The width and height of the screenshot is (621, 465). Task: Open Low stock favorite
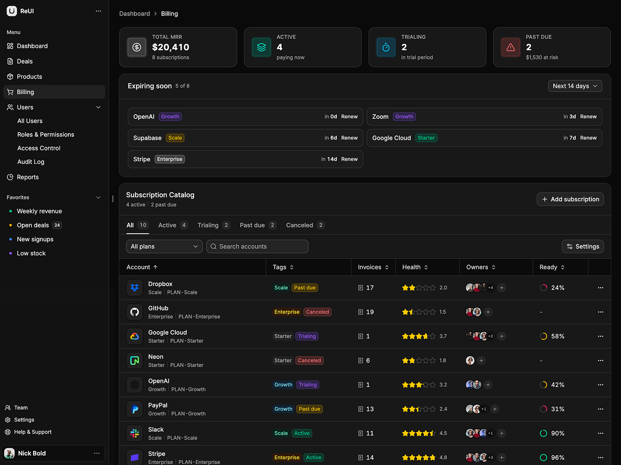[x=54, y=253]
